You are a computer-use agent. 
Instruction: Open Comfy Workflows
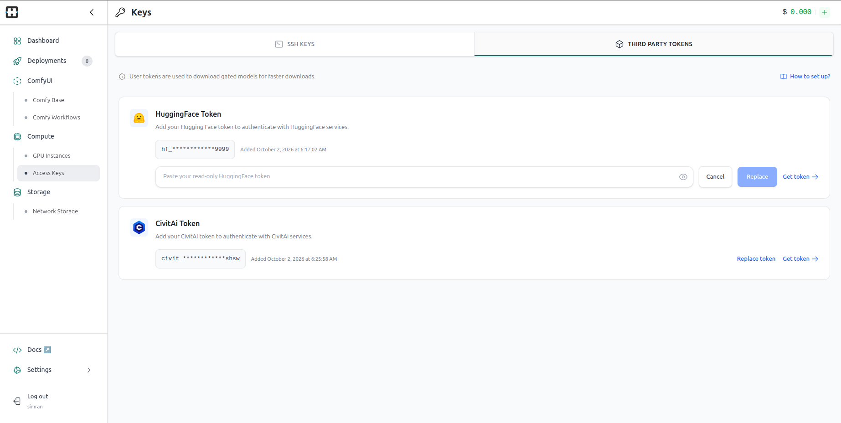click(57, 118)
